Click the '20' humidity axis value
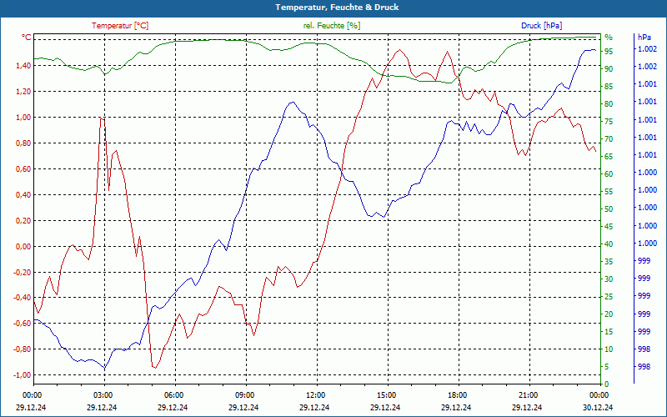Image resolution: width=667 pixels, height=417 pixels. point(609,314)
